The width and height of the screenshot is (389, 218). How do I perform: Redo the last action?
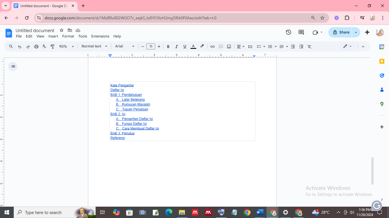(28, 47)
